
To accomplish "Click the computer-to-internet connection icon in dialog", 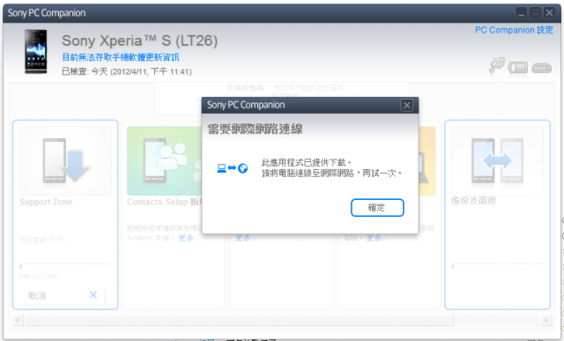I will (233, 168).
